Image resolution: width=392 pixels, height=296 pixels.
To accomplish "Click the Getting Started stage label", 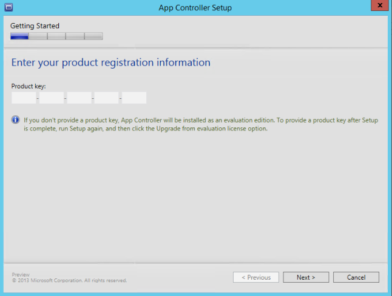I will (x=35, y=26).
